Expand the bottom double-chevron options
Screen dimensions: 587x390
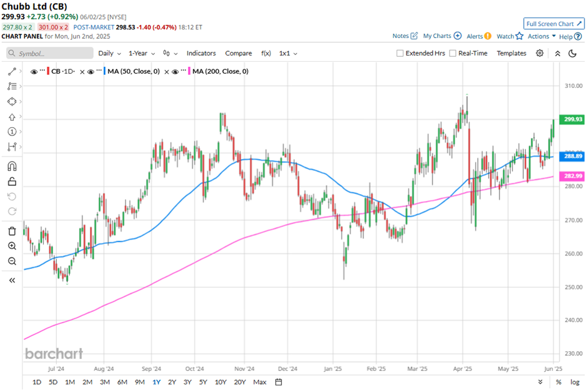tap(540, 382)
